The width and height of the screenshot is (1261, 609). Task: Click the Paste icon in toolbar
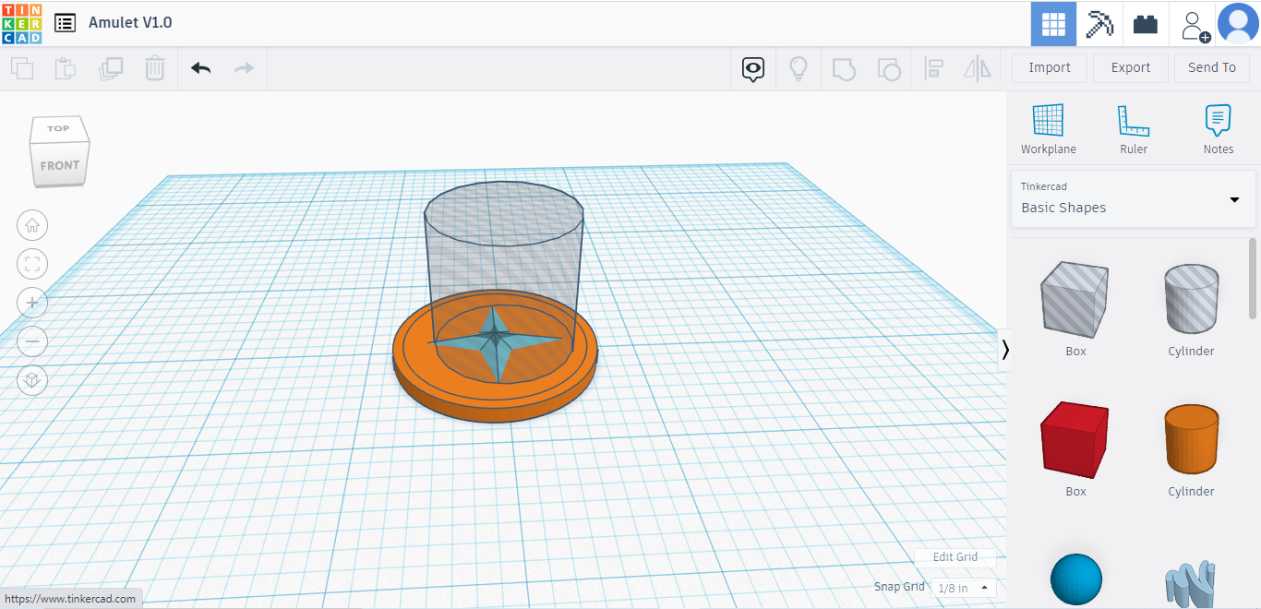pyautogui.click(x=66, y=68)
